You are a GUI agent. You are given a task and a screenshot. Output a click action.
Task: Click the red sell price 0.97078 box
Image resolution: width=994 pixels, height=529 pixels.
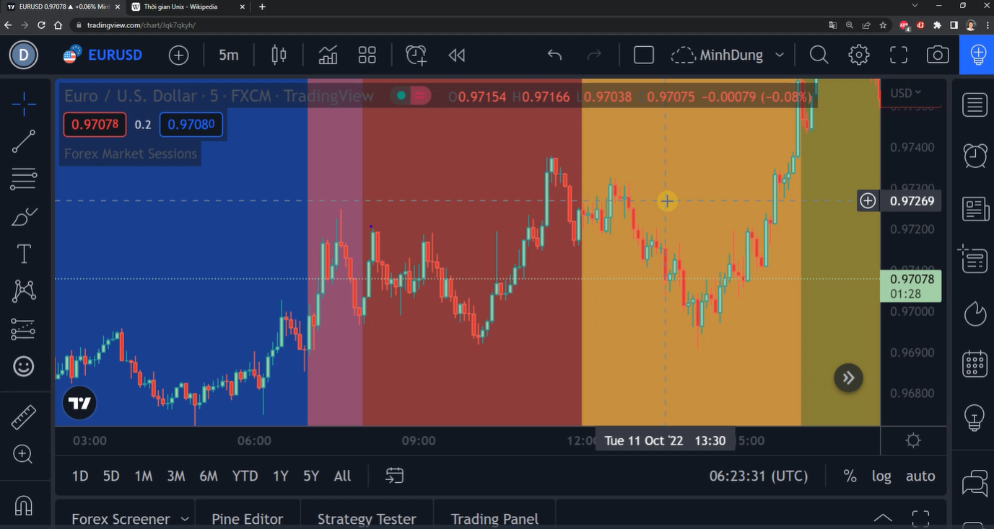point(95,125)
